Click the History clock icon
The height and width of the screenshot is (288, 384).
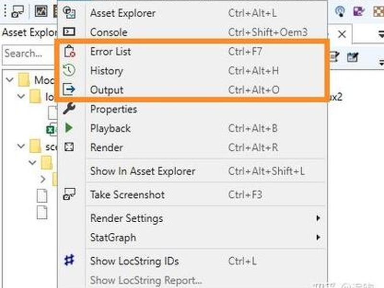(x=69, y=70)
